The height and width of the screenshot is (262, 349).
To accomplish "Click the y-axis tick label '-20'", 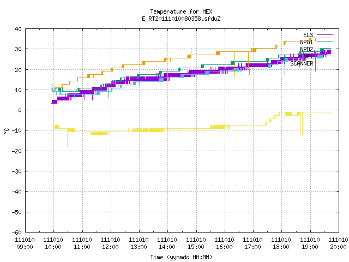I will coord(17,151).
